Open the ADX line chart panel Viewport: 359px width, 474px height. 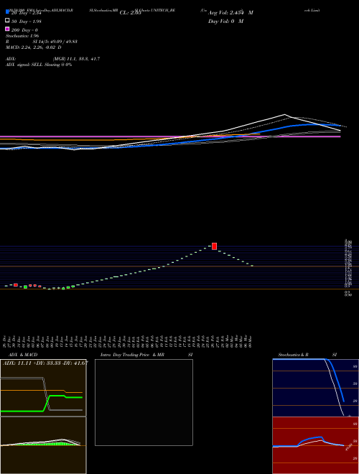[x=43, y=388]
